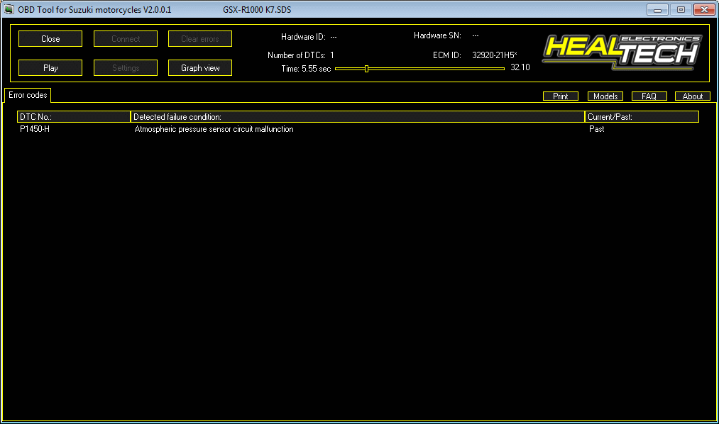Click the greyed-out Clear errors button
The image size is (719, 424).
(200, 39)
